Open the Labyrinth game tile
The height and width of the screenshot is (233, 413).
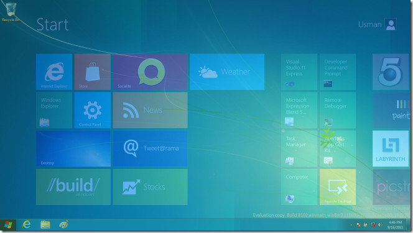pos(391,148)
